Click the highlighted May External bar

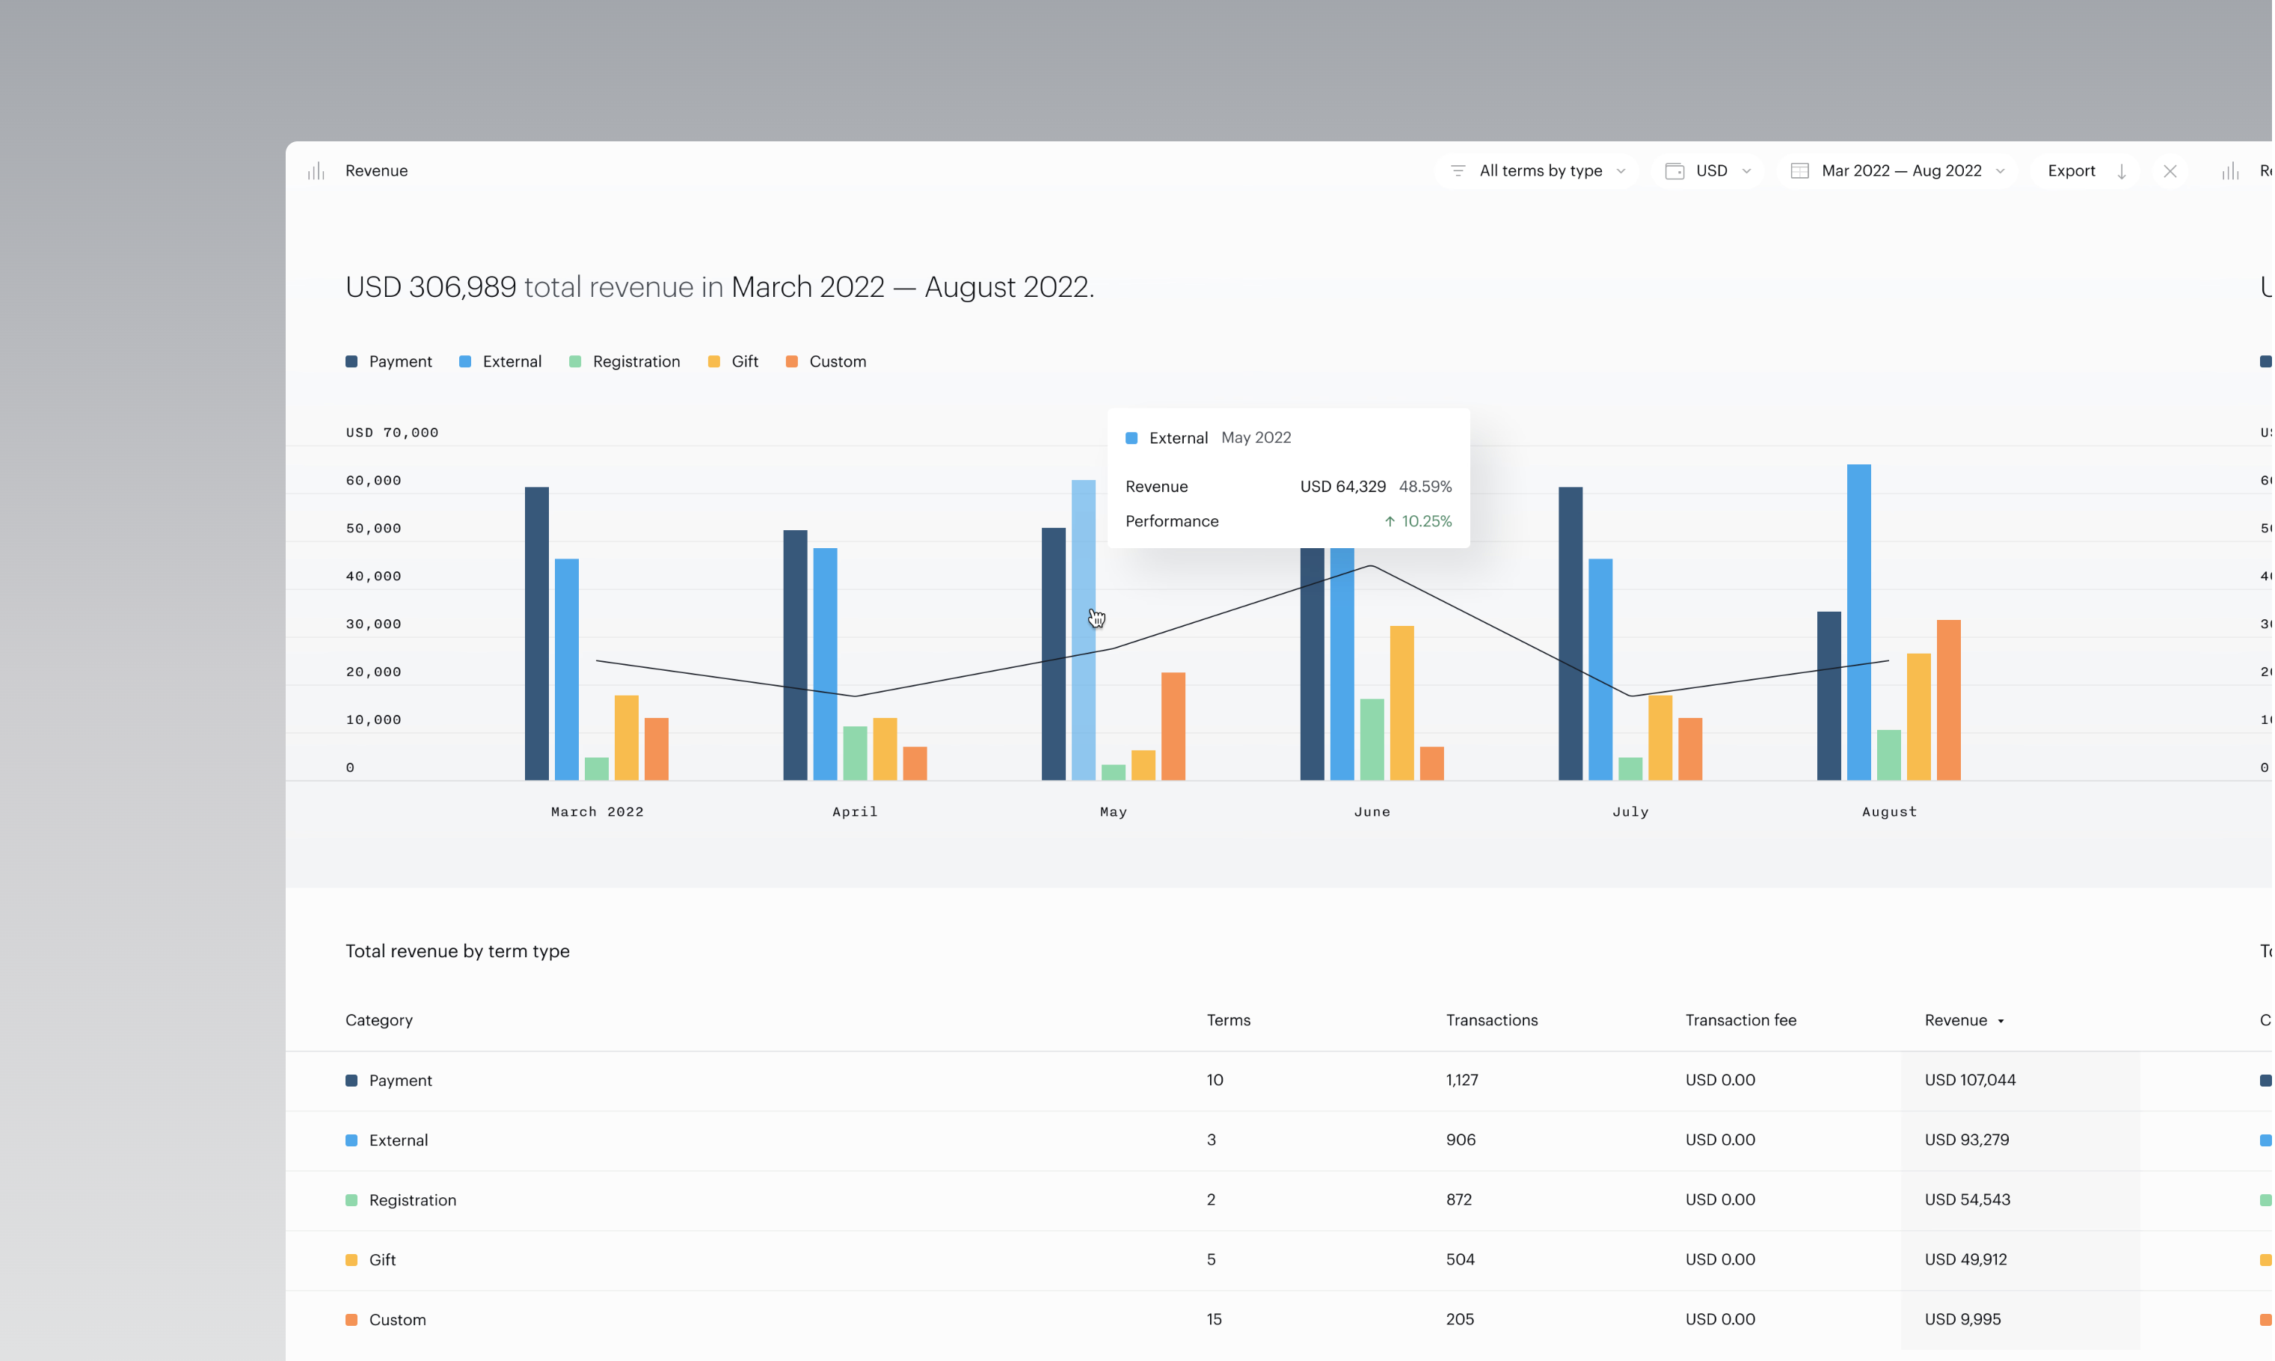(1084, 631)
